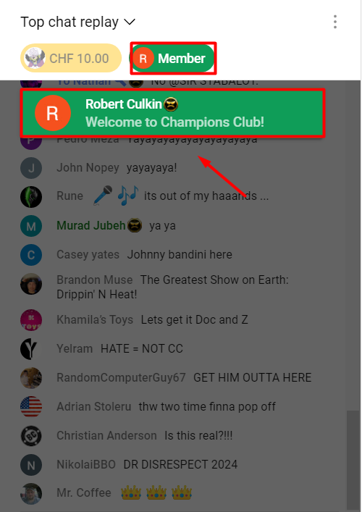362x512 pixels.
Task: Click John Nopey's J avatar
Action: click(31, 168)
